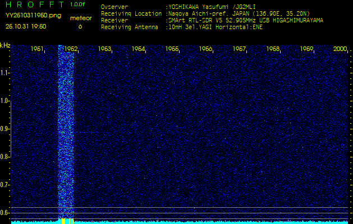Click the 1955 time label
The height and width of the screenshot is (224, 353).
(x=172, y=49)
